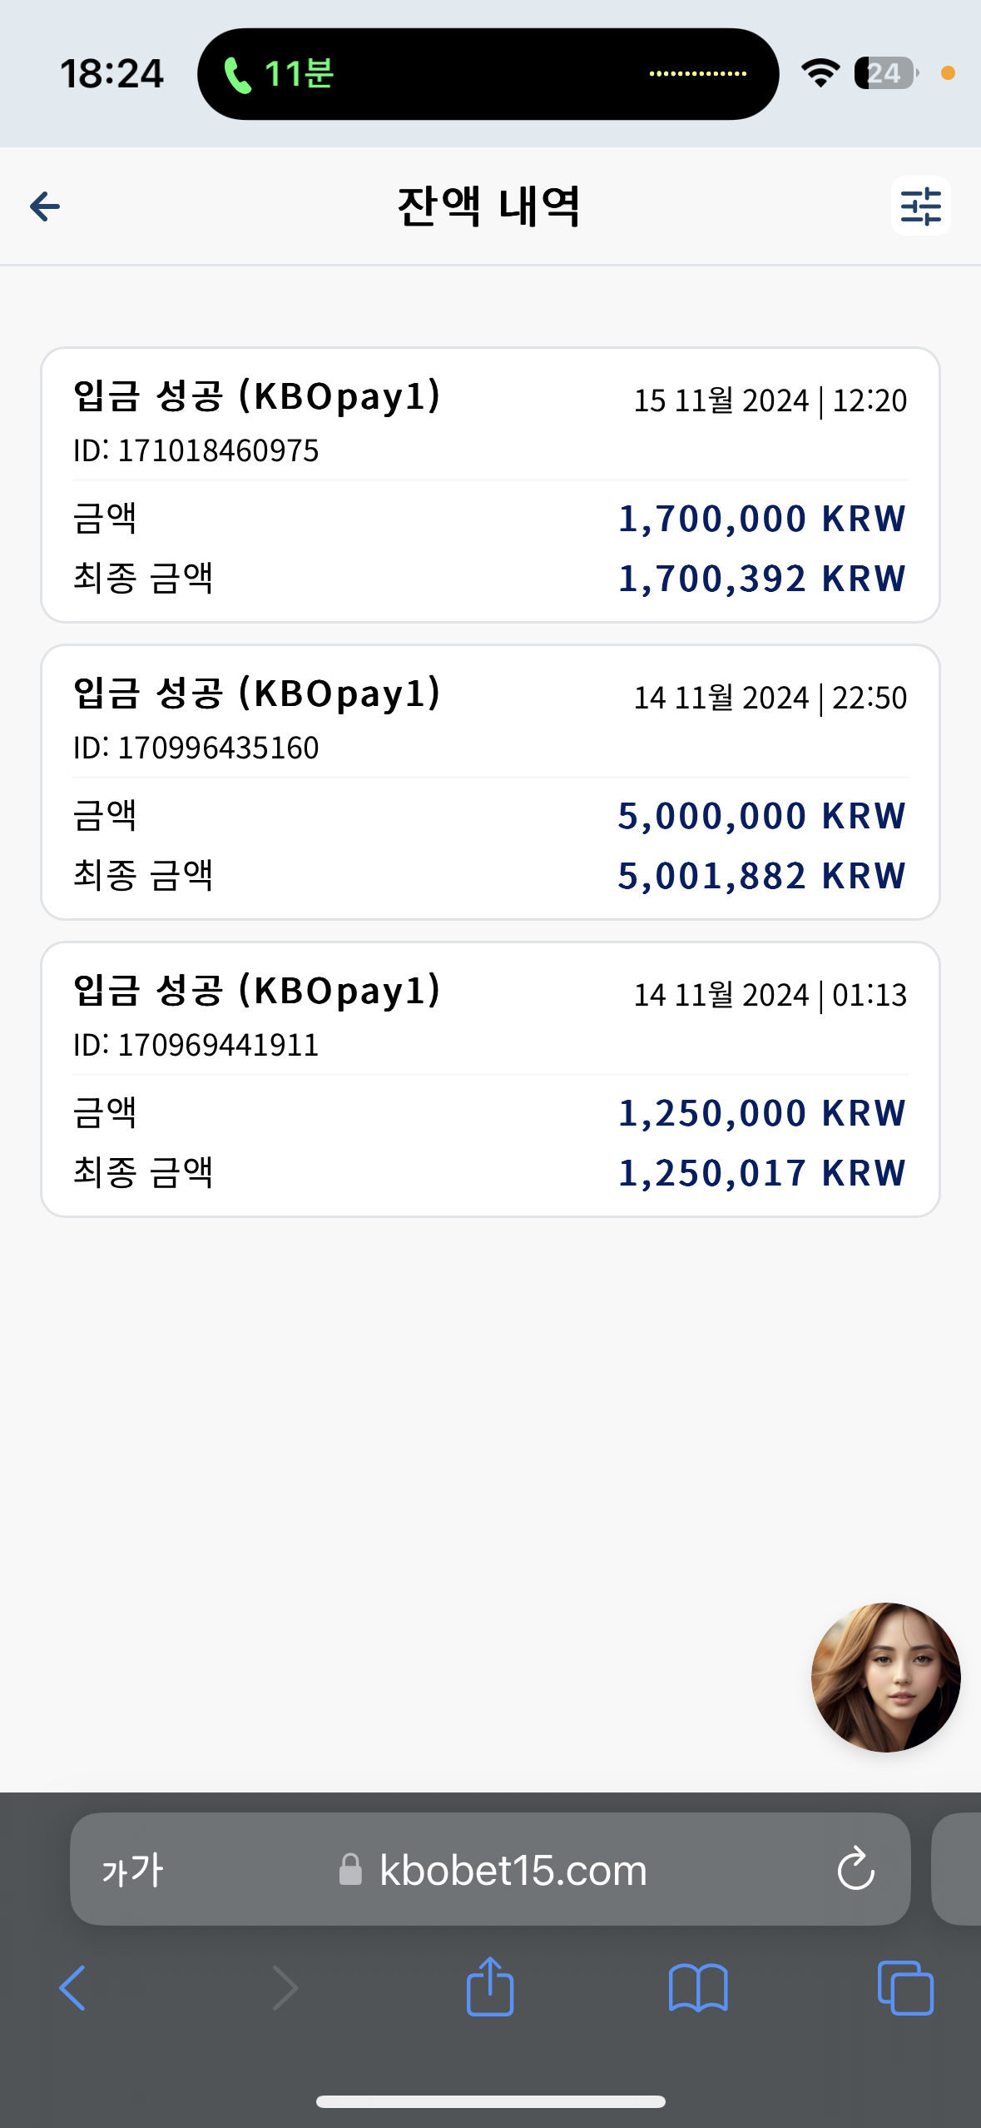Open the filter sliders icon
The width and height of the screenshot is (981, 2128).
tap(920, 206)
